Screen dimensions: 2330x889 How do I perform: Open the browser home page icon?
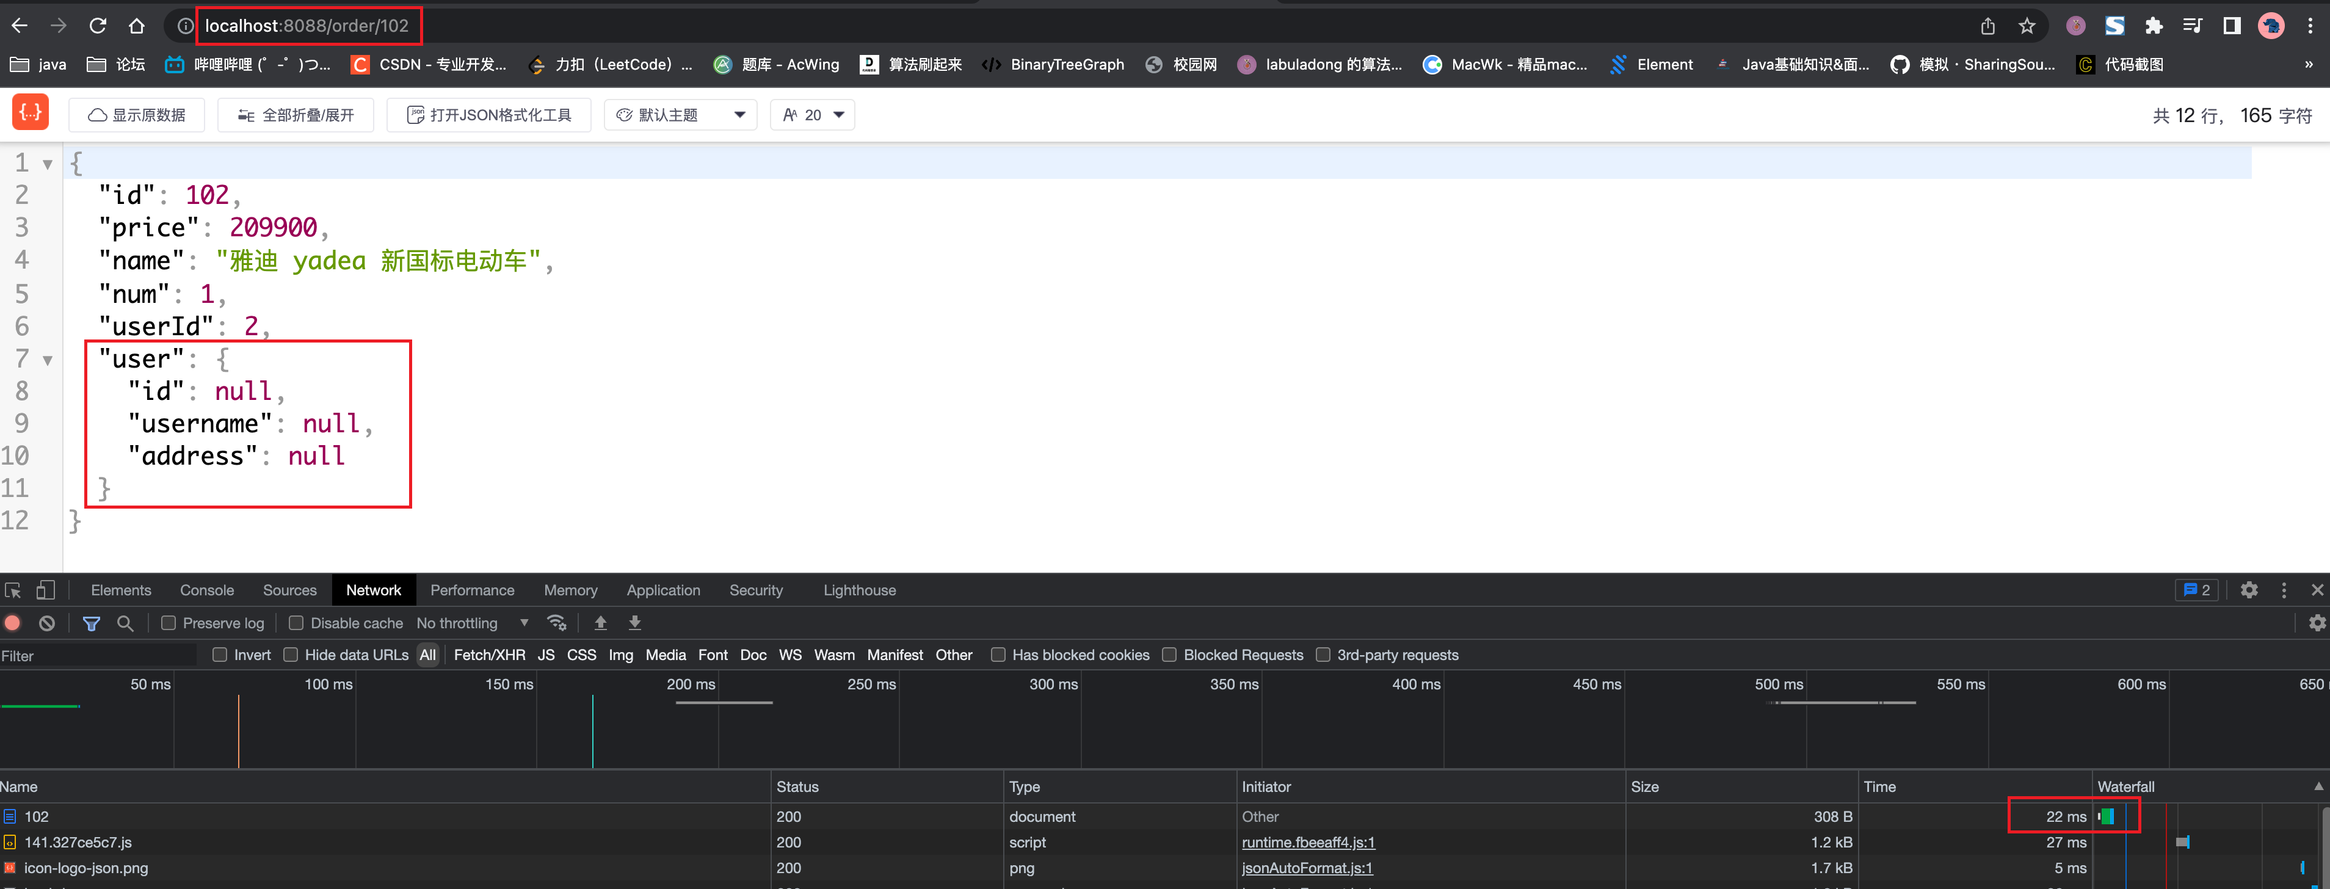pyautogui.click(x=137, y=25)
